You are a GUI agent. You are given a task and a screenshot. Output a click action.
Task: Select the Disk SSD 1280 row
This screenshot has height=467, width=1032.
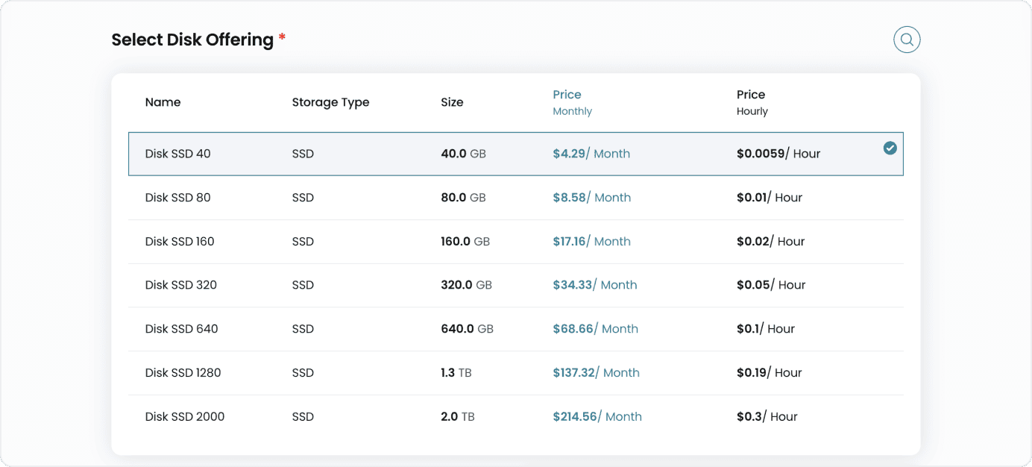pyautogui.click(x=183, y=373)
